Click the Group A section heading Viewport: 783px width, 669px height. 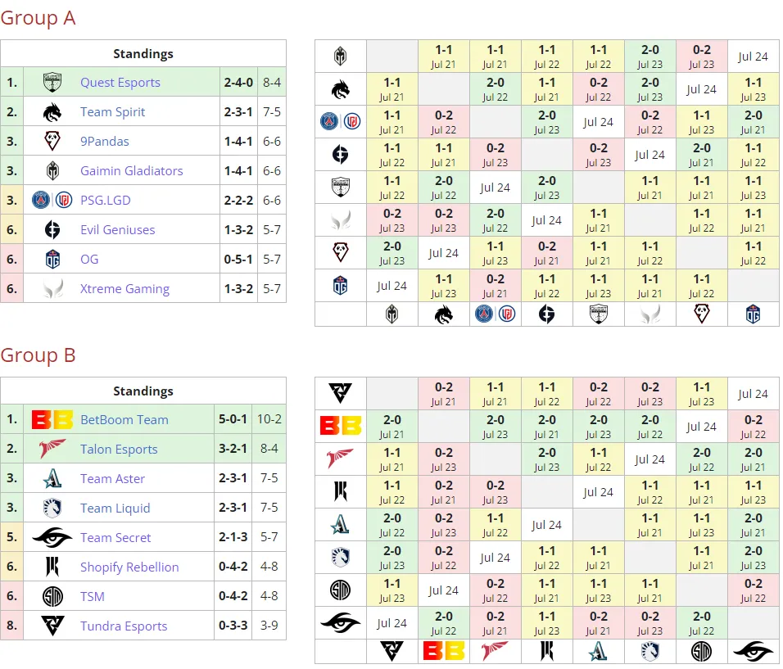point(38,18)
